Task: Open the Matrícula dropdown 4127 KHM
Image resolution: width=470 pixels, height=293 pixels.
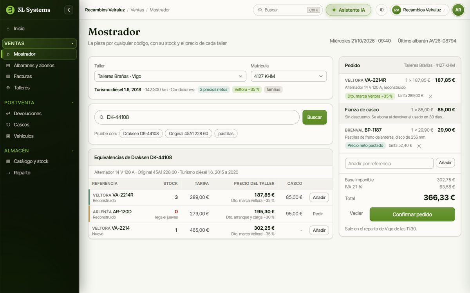Action: tap(289, 76)
